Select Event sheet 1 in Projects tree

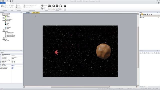click(9, 19)
